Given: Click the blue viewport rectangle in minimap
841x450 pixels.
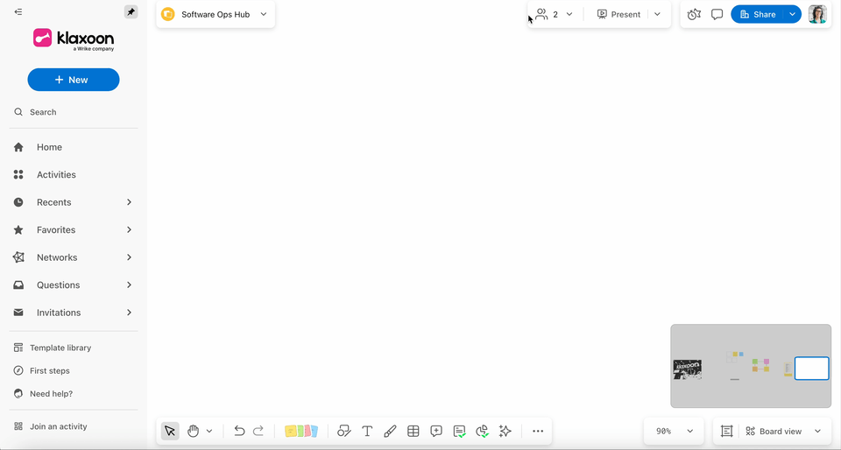Looking at the screenshot, I should point(811,369).
